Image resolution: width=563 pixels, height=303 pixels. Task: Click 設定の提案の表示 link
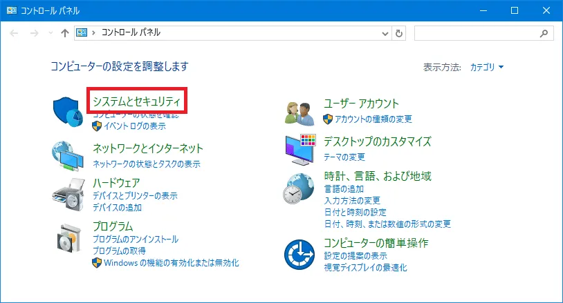click(356, 256)
